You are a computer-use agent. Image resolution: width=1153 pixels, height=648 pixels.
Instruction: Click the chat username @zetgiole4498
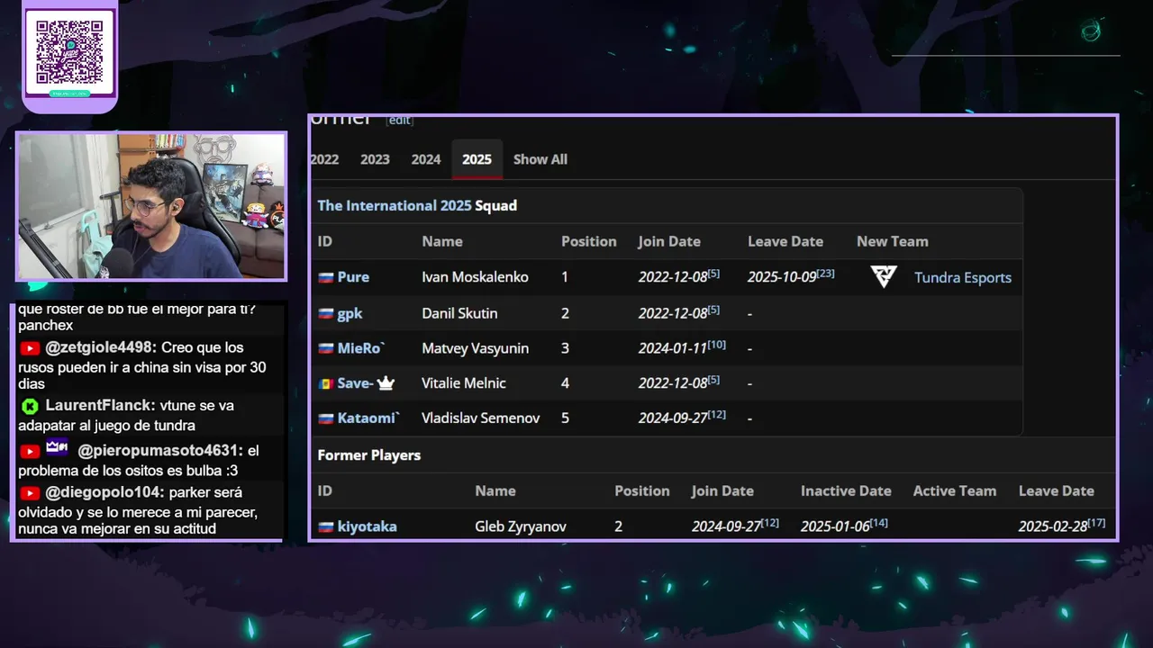[101, 347]
